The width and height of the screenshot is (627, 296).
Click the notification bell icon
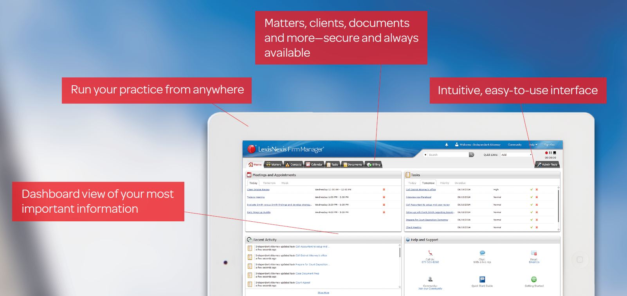[x=447, y=145]
